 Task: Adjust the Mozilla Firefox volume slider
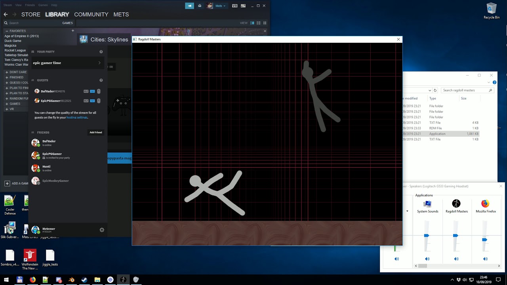pyautogui.click(x=484, y=240)
